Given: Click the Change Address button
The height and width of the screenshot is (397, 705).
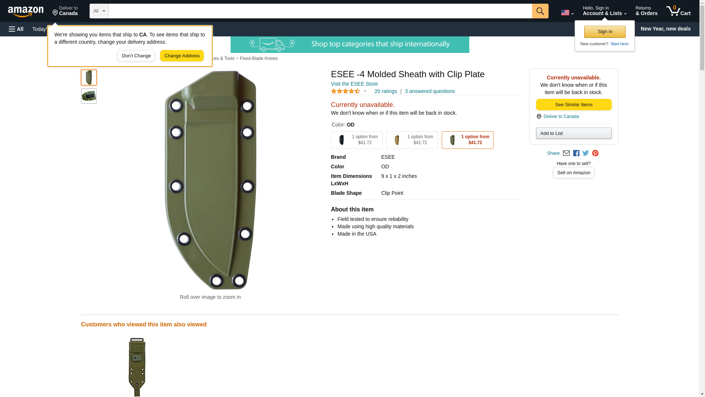Looking at the screenshot, I should (x=182, y=56).
